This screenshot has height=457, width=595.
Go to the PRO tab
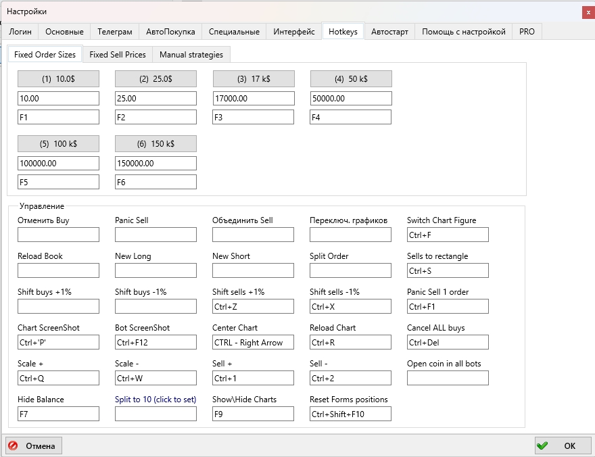point(527,31)
